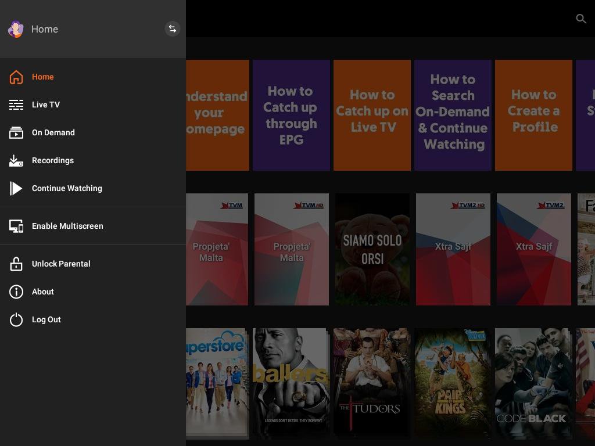Open Xtra Sajf on TVM2 HD

point(453,249)
